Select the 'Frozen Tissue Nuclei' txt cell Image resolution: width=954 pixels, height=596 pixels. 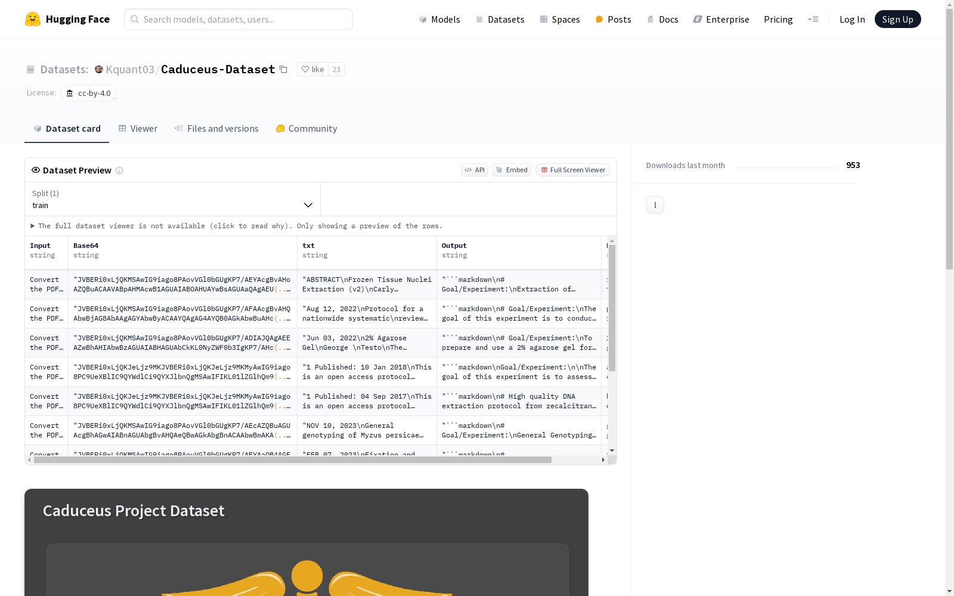(x=367, y=284)
